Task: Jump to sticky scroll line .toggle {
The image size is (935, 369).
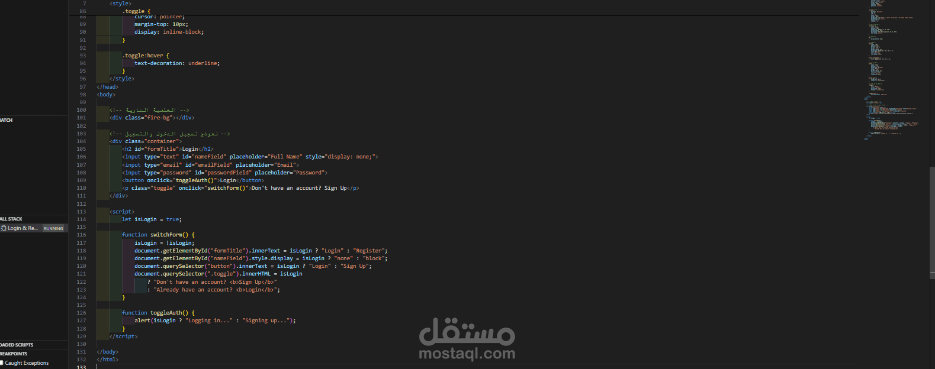Action: pos(137,11)
